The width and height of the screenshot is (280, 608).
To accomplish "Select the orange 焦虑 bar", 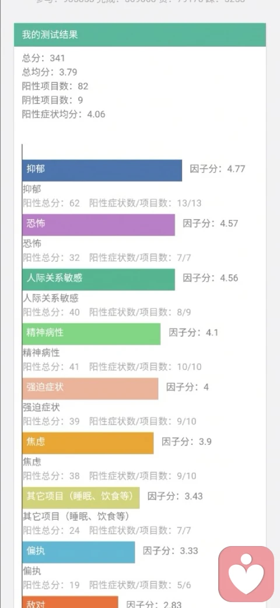I will [87, 443].
